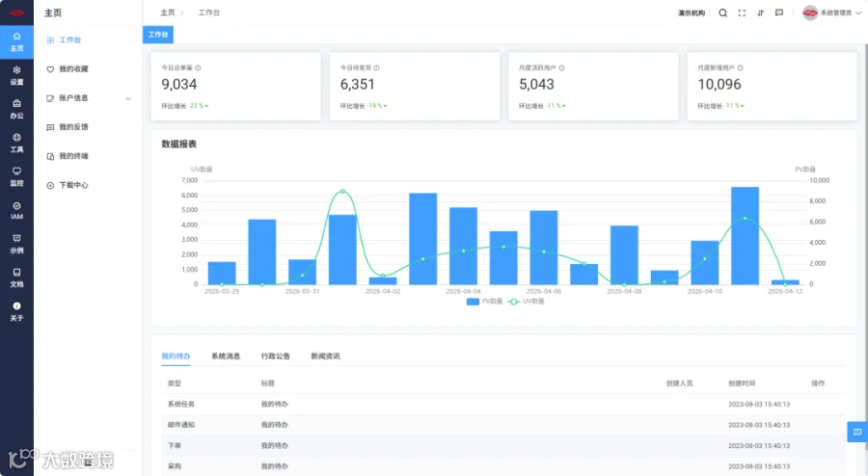The width and height of the screenshot is (868, 476).
Task: Open the IAM sidebar icon
Action: (16, 210)
